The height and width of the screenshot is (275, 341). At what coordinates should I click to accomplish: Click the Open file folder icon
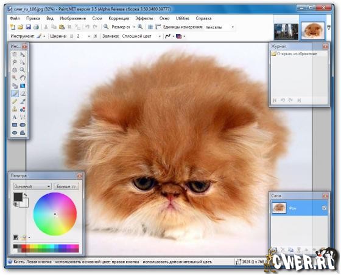point(20,27)
